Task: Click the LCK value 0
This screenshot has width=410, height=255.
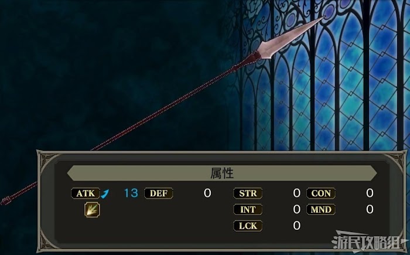Action: tap(297, 226)
